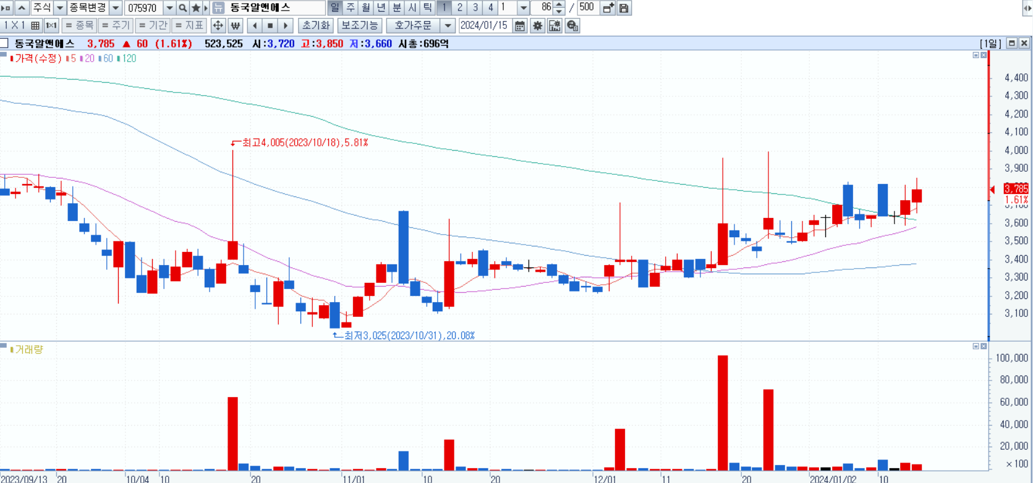Select the 년 yearly period button
This screenshot has height=483, width=1033.
pos(381,8)
